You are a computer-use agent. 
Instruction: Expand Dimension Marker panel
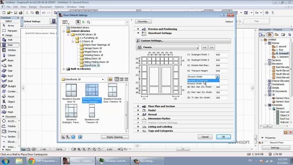(x=138, y=118)
